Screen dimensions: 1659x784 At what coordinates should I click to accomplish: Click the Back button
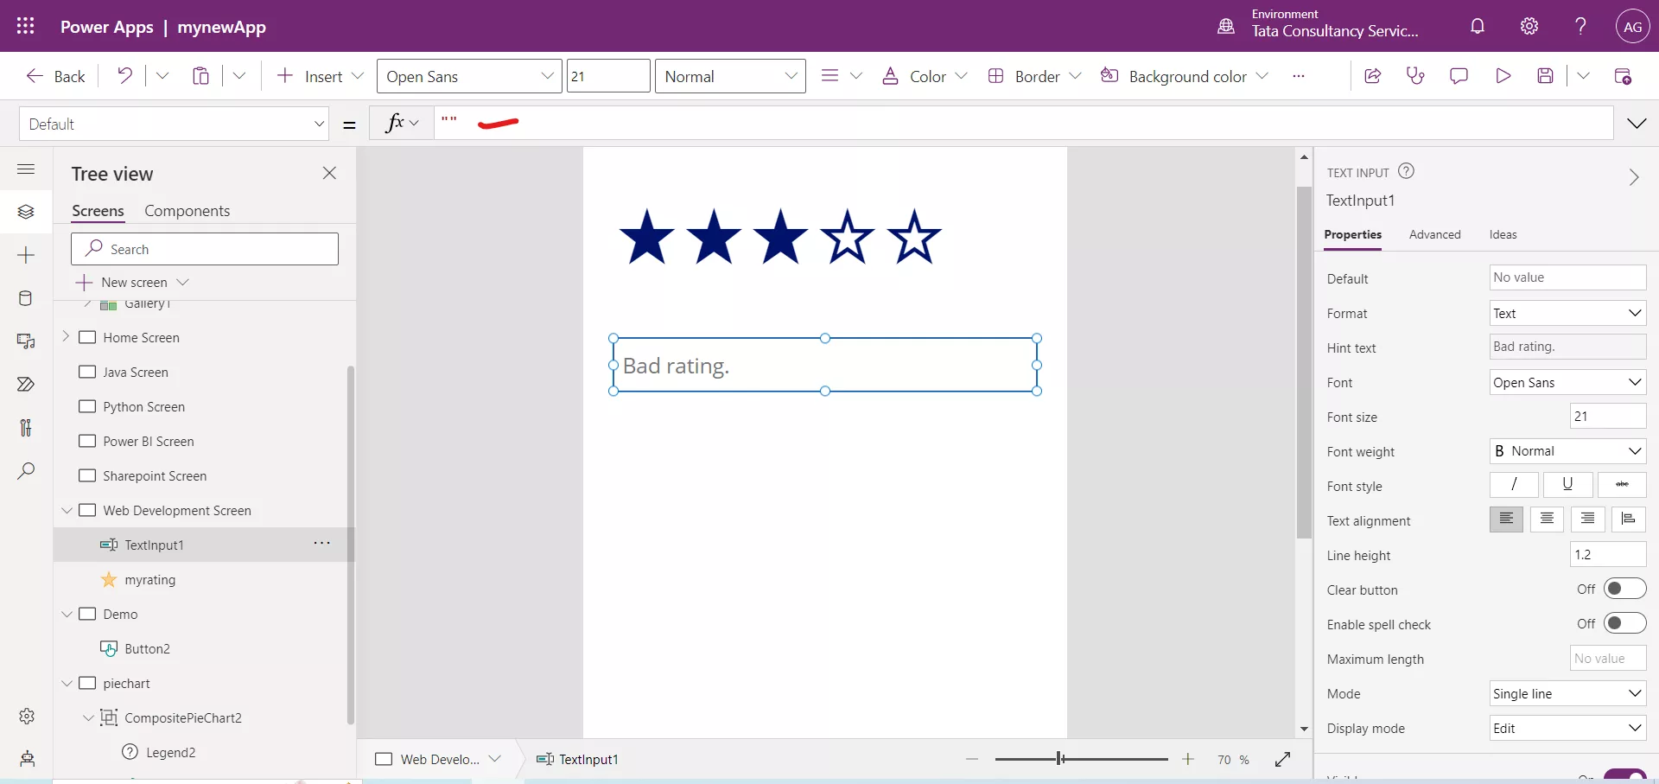[x=54, y=75]
